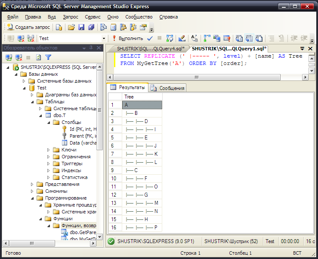318x259 pixels.
Task: Click the query editor horizontal scrollbar thumb
Action: (197, 77)
